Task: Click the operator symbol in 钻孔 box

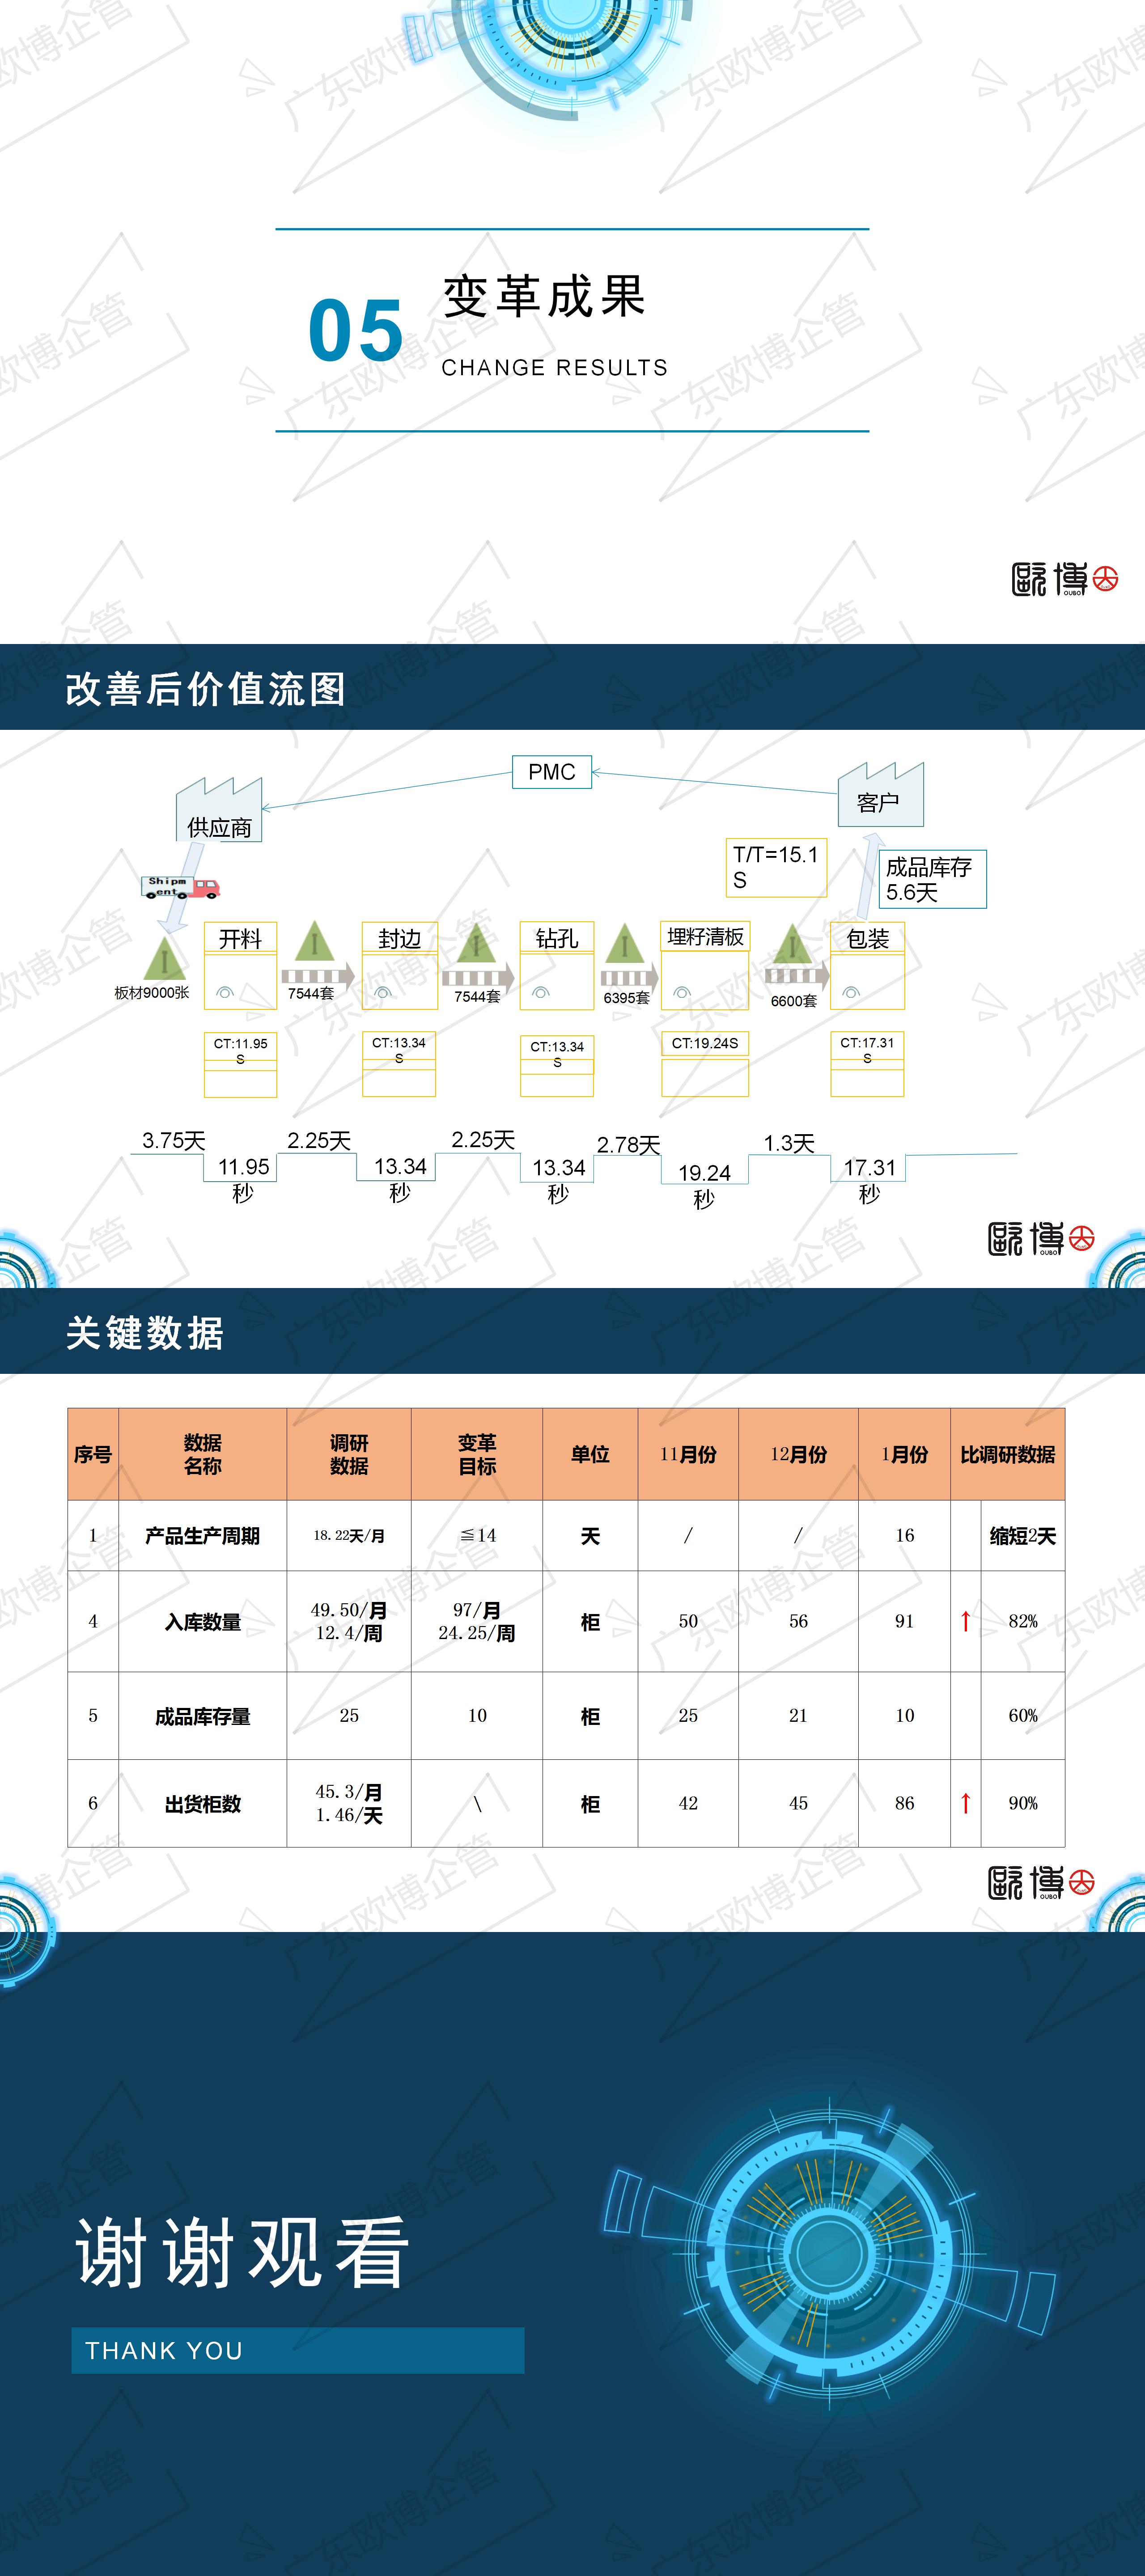Action: [x=541, y=993]
